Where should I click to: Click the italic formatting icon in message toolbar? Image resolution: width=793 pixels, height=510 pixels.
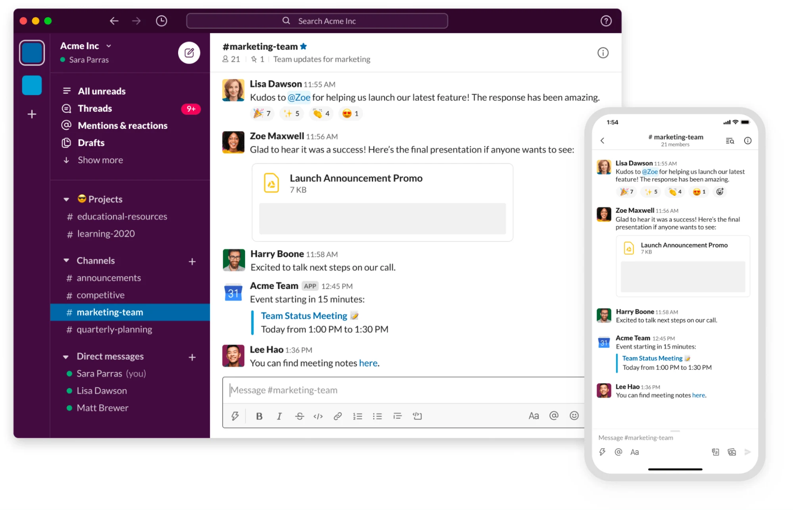pyautogui.click(x=278, y=415)
